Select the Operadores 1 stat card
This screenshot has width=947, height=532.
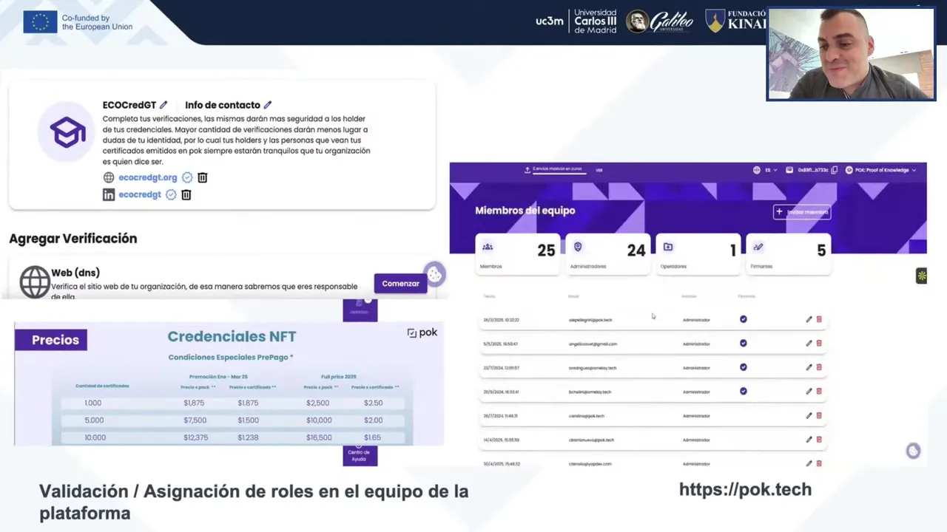point(698,254)
